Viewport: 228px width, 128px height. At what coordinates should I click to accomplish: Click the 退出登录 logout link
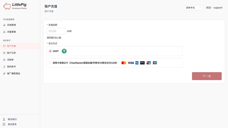[x=12, y=124]
